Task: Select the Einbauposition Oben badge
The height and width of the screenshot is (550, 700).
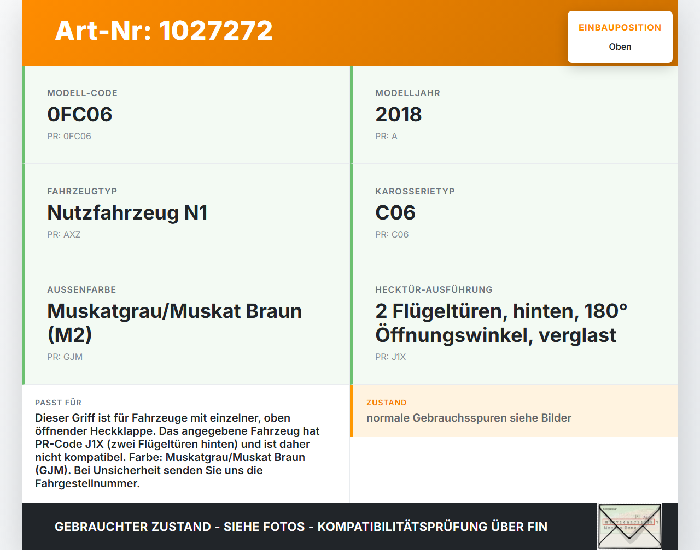Action: (620, 37)
